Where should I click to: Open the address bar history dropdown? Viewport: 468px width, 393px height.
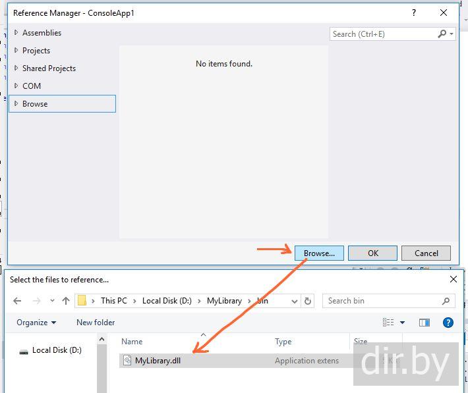pos(295,301)
